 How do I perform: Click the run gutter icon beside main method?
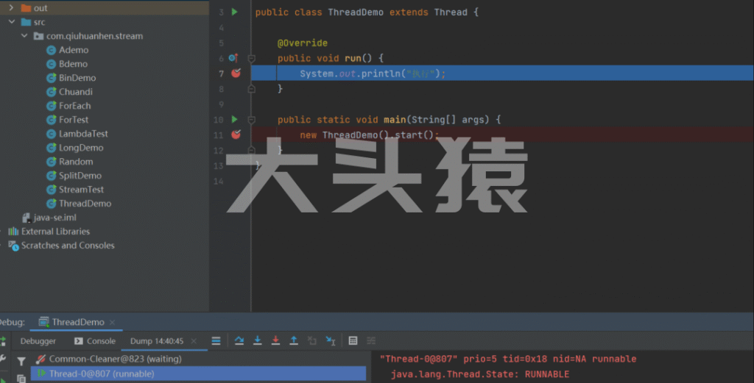pos(235,120)
